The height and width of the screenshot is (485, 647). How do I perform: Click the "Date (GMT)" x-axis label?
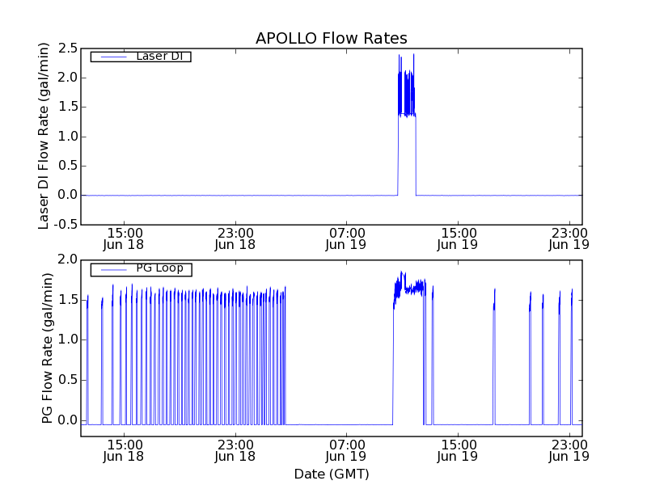[x=332, y=474]
